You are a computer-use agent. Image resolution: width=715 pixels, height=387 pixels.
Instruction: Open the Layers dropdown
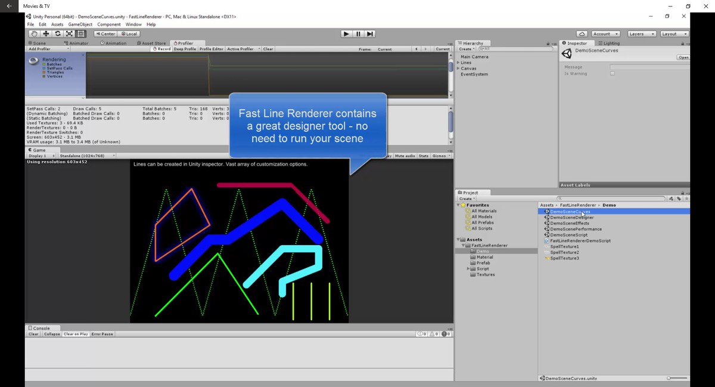pyautogui.click(x=641, y=34)
